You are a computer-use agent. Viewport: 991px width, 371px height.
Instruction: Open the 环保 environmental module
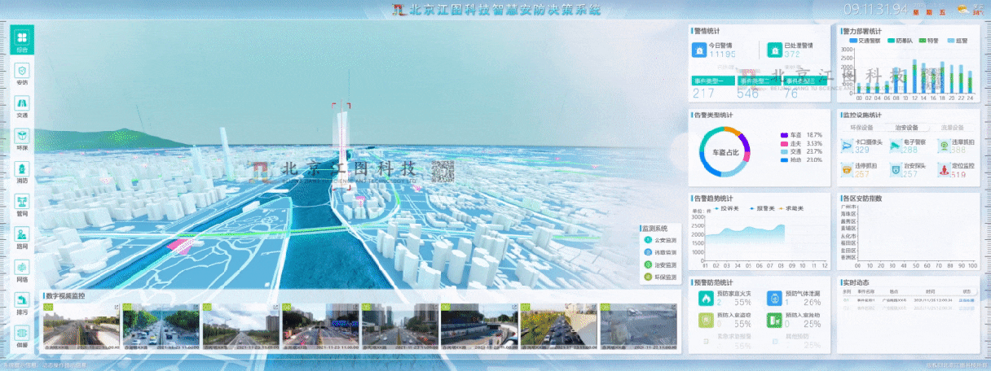coord(22,138)
